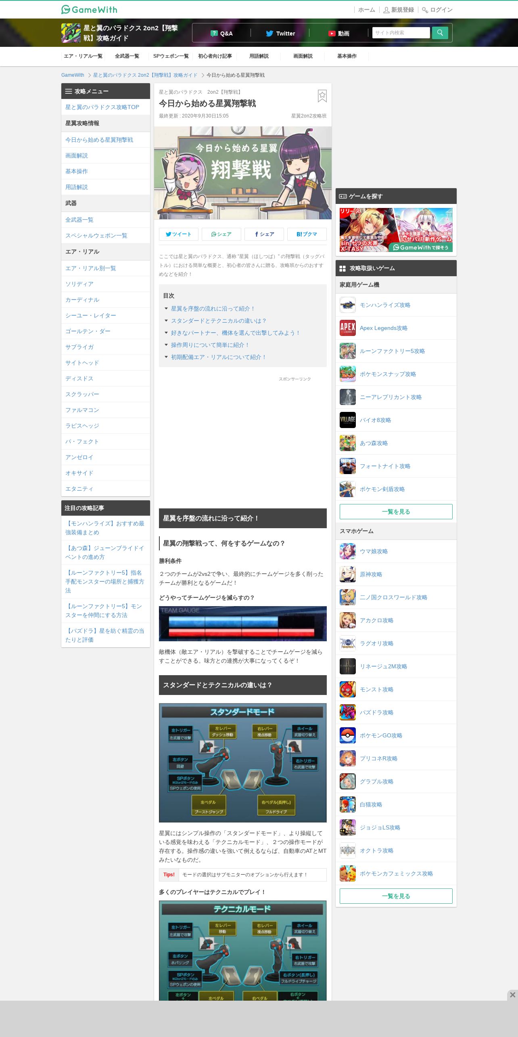
Task: Open フォートナイト攻略 icon
Action: point(348,466)
